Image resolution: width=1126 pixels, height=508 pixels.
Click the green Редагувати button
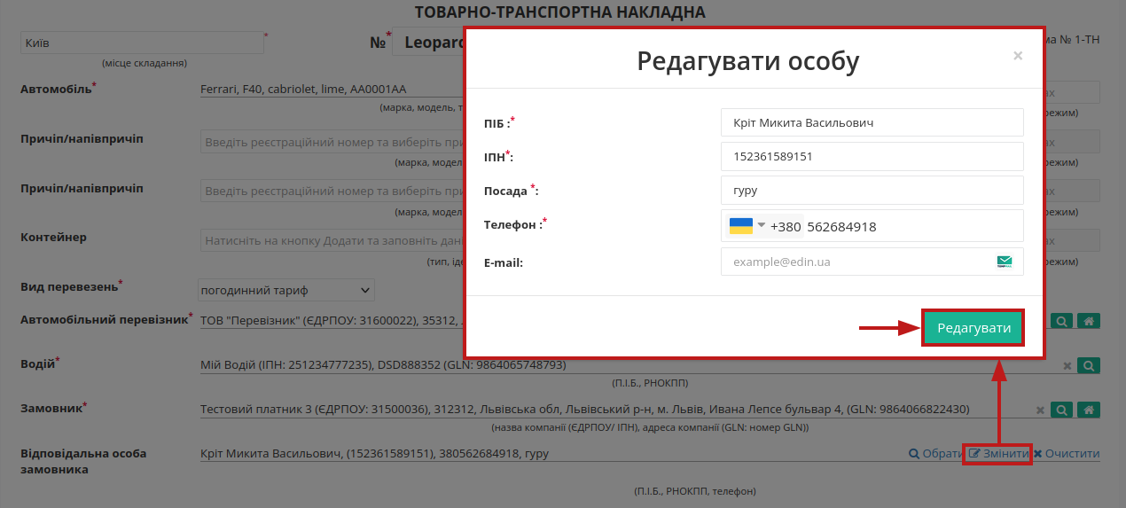(974, 328)
